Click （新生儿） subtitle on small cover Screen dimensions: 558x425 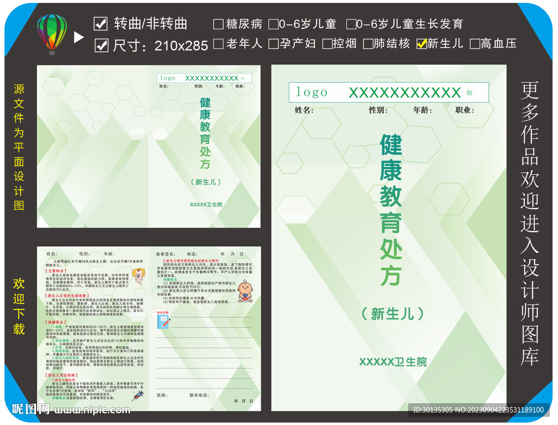205,182
